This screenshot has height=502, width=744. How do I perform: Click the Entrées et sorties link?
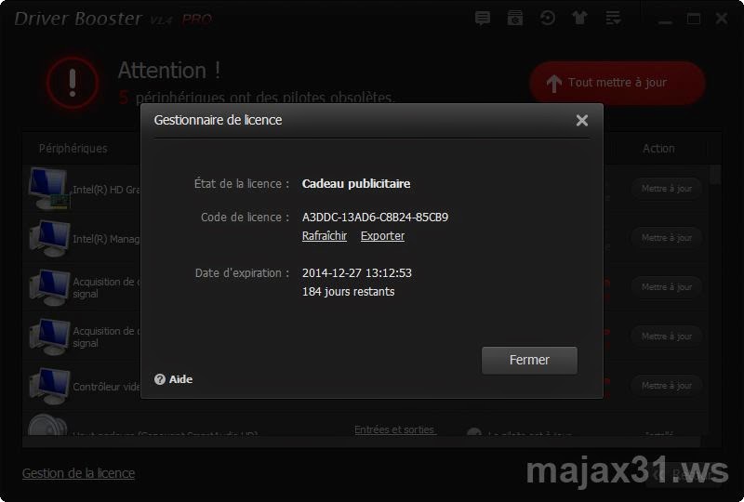click(x=394, y=429)
